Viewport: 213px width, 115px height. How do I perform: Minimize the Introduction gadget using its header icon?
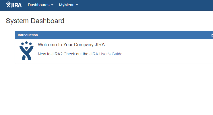click(x=212, y=35)
